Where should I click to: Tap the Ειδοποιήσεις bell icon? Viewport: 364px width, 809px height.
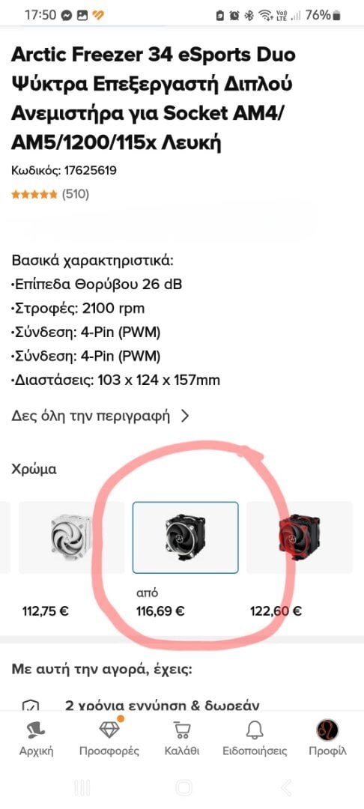[x=255, y=730]
